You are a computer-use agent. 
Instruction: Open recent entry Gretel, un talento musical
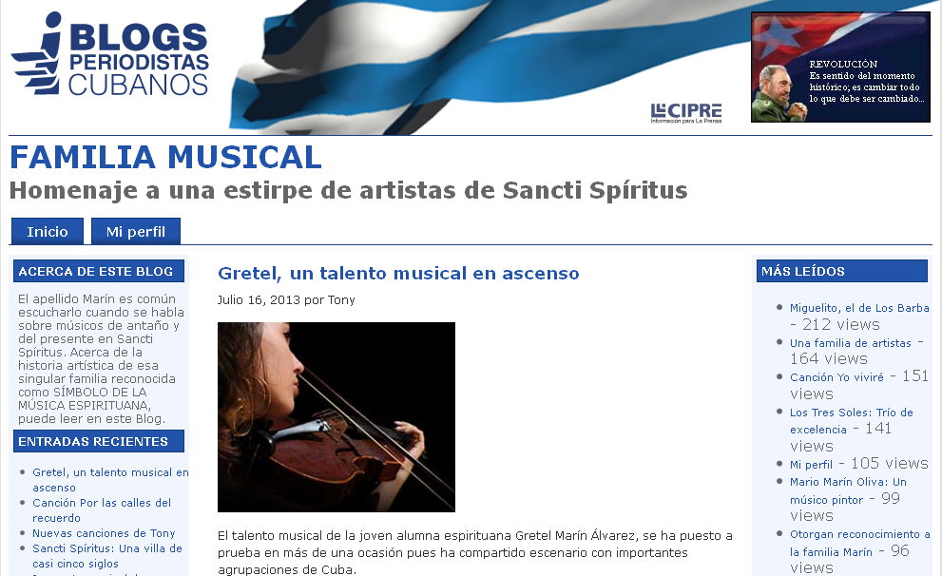point(110,480)
